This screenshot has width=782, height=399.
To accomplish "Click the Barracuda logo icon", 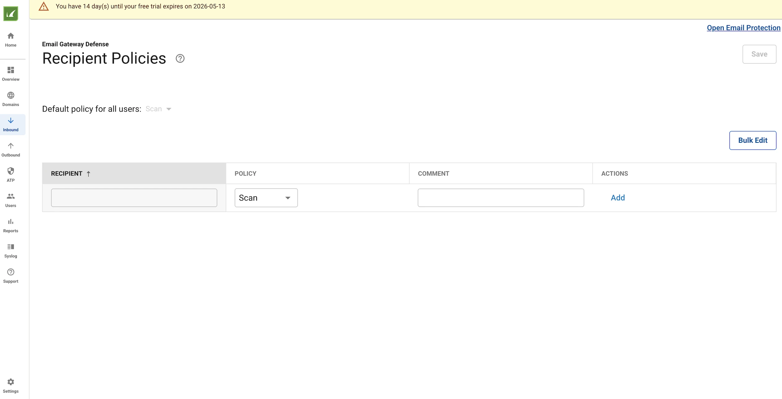I will click(x=11, y=14).
